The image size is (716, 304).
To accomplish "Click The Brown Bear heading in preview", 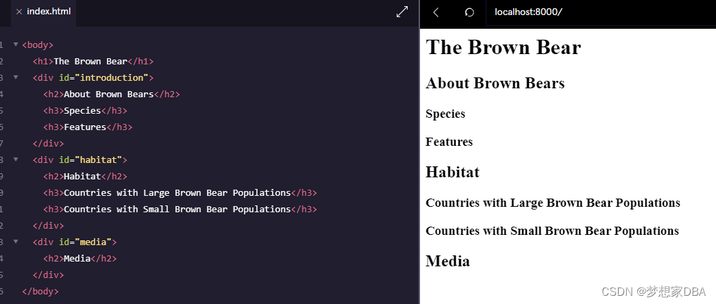I will (503, 47).
